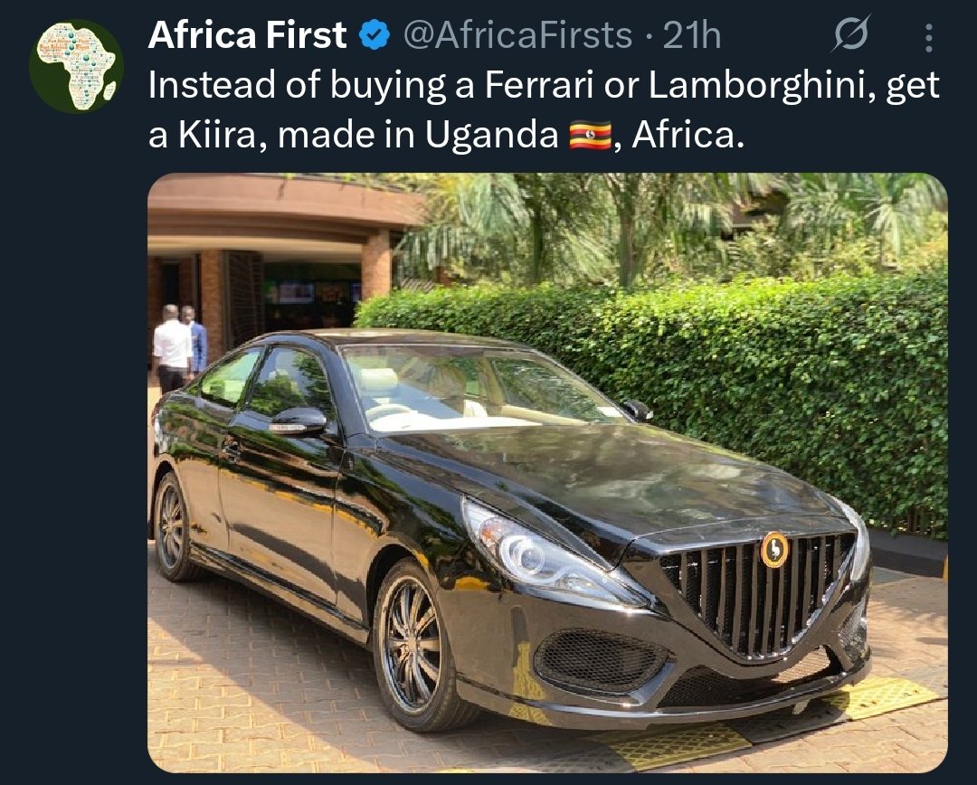Click the car's rear wheel in photo
This screenshot has height=785, width=977.
[x=173, y=526]
